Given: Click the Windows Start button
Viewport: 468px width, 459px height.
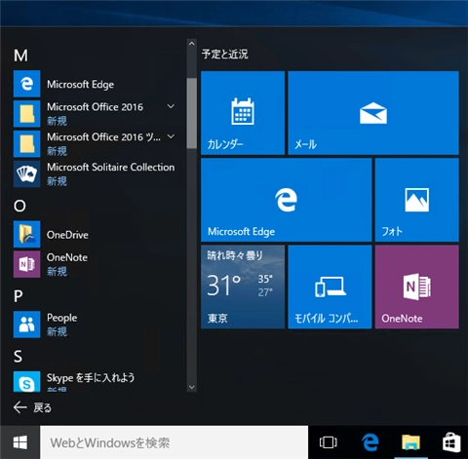Looking at the screenshot, I should tap(20, 442).
